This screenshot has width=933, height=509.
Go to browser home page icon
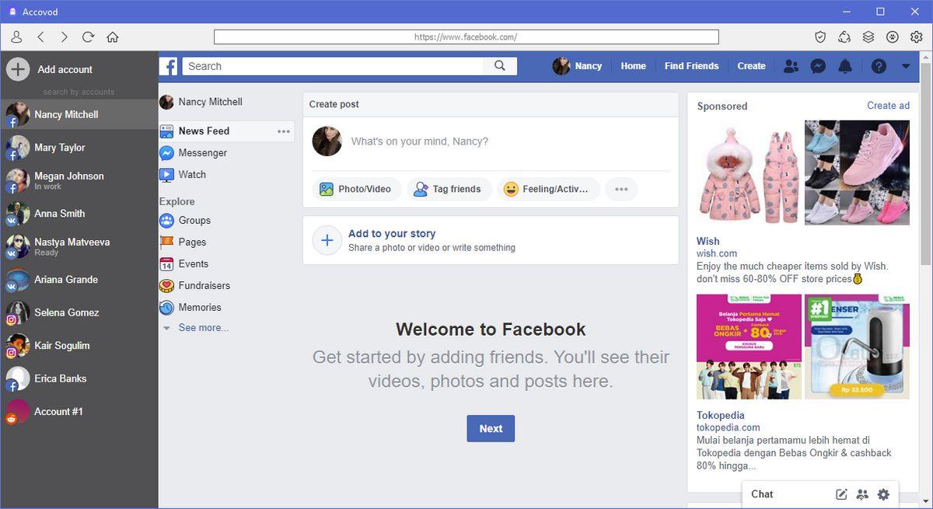[x=113, y=37]
